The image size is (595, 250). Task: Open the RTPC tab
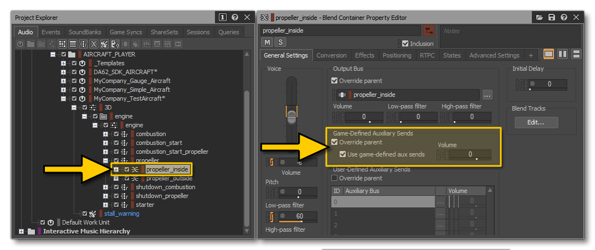[x=427, y=55]
